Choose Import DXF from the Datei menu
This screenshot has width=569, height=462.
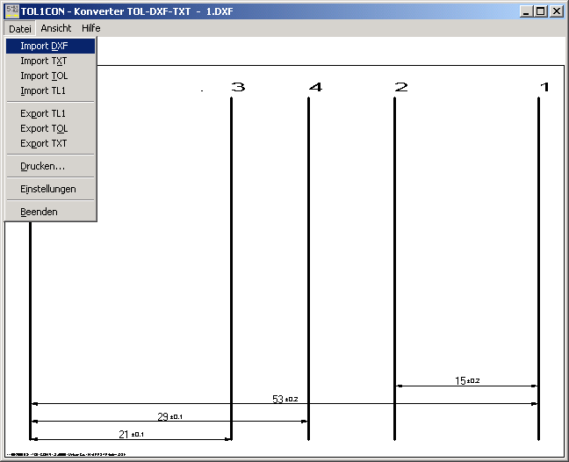[x=44, y=46]
